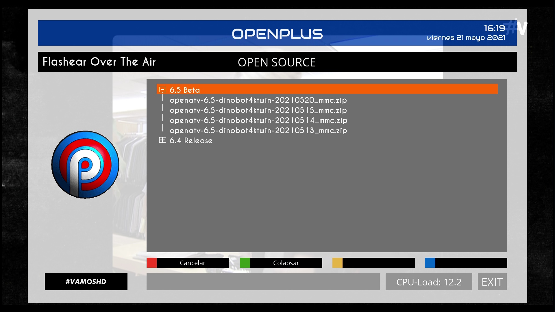Screen dimensions: 555x312
Task: Pick openatv 6.5 20210513 mmc zip image
Action: pos(258,131)
